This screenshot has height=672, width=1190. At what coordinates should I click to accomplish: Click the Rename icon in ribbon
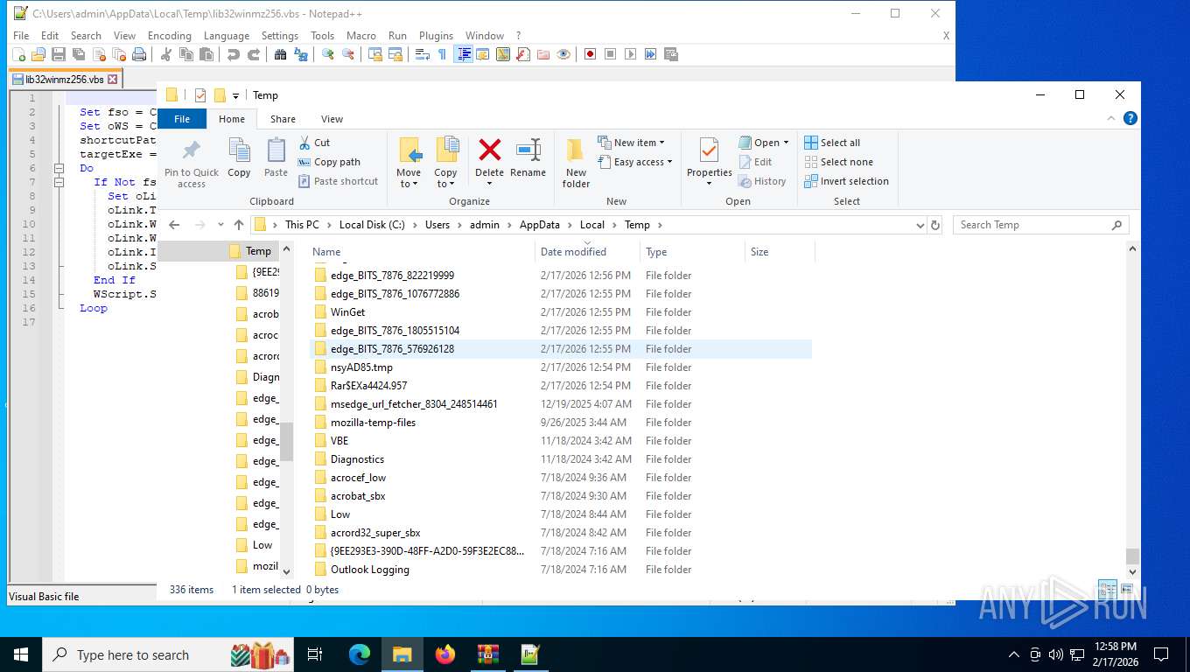pyautogui.click(x=528, y=150)
